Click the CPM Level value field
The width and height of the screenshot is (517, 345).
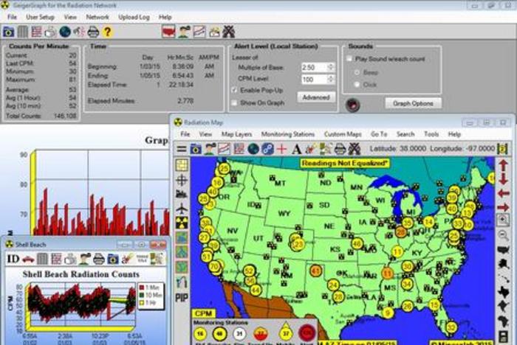[x=314, y=79]
